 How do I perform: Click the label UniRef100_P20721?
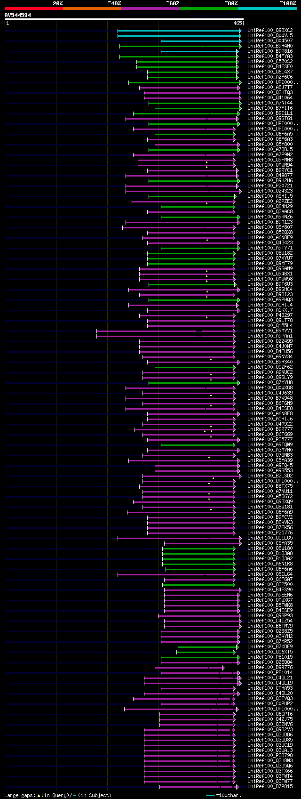(x=270, y=186)
